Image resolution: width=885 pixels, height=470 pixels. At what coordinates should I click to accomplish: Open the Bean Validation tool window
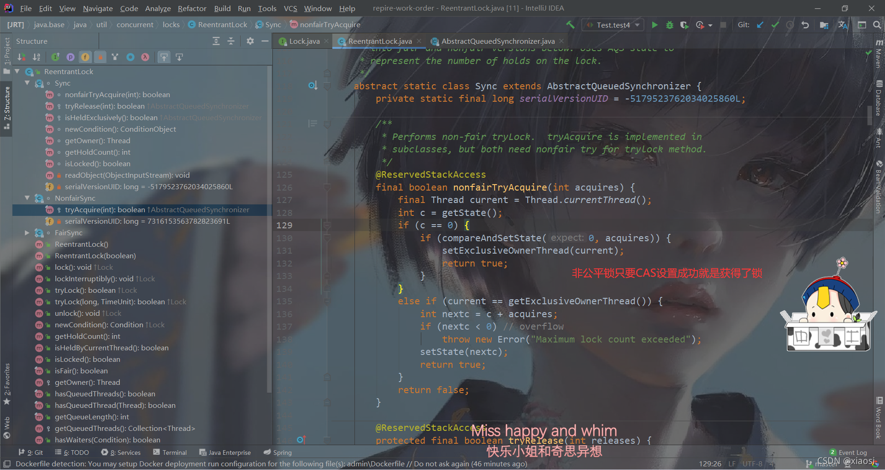879,186
